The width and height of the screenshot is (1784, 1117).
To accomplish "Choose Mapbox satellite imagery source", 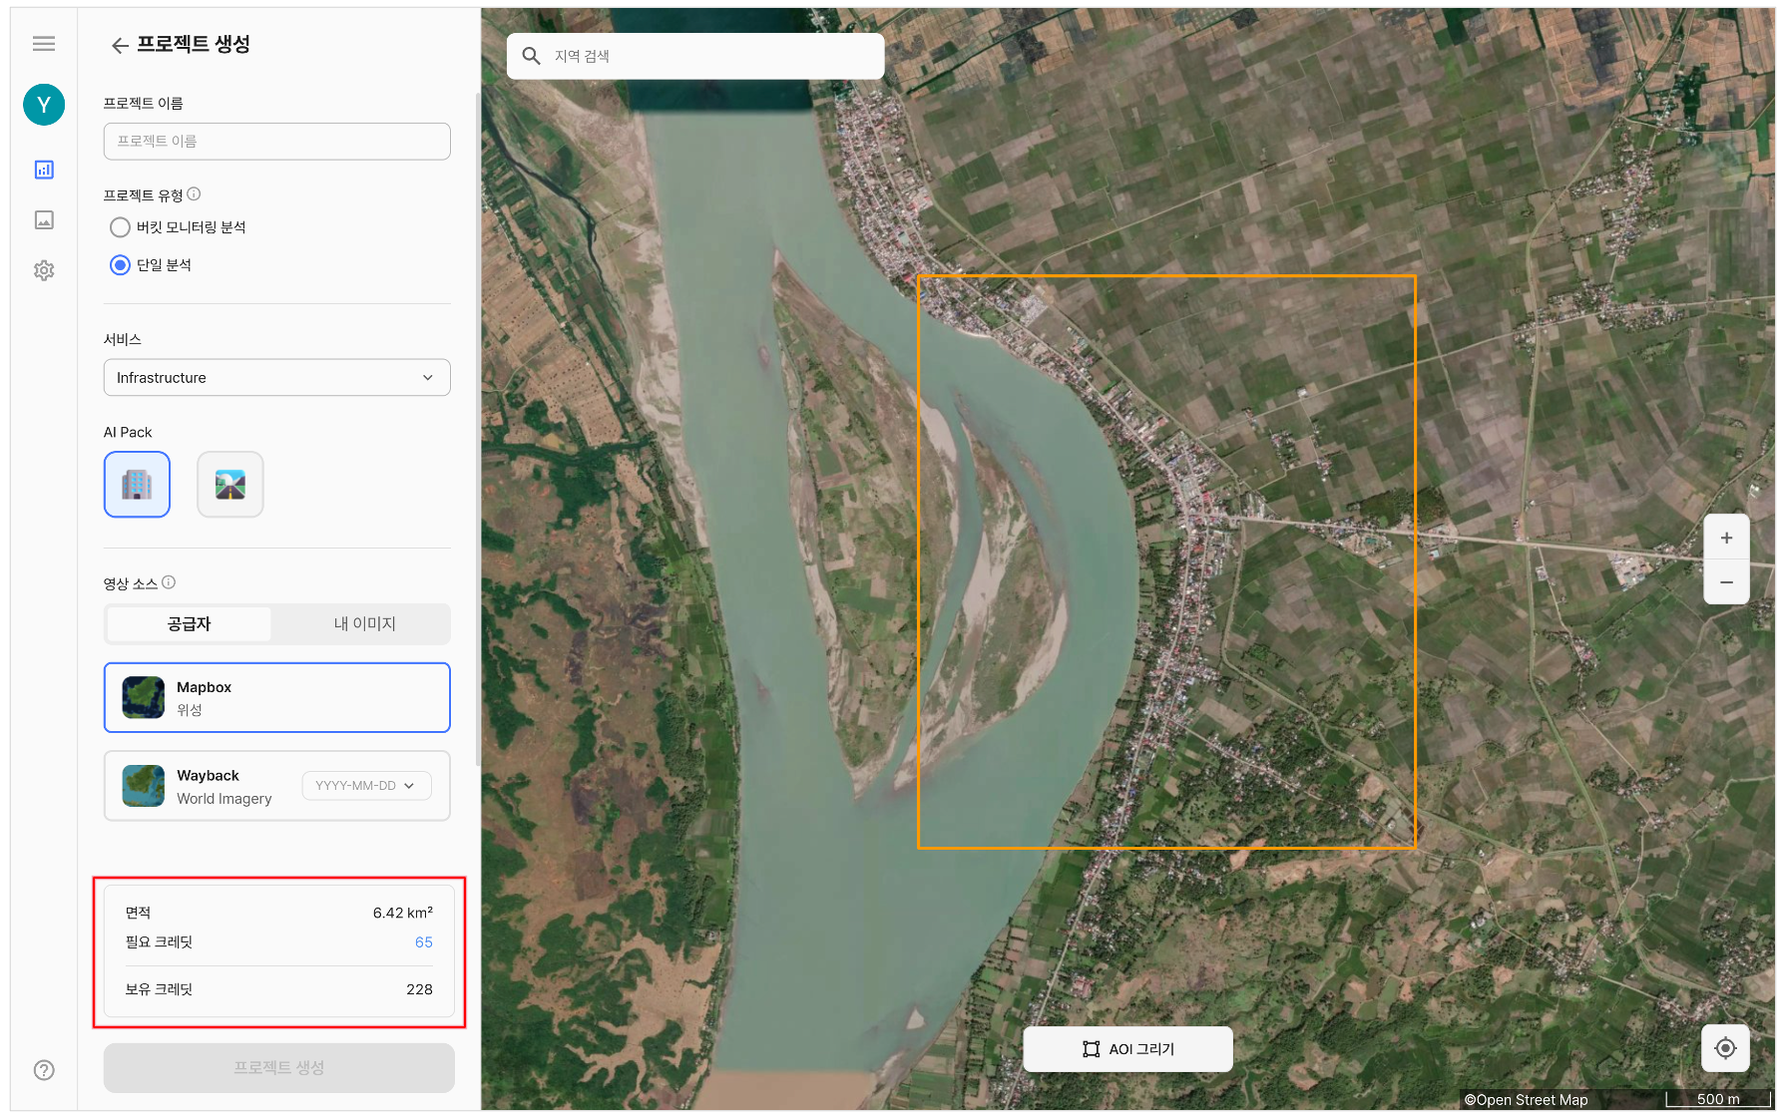I will [x=277, y=698].
